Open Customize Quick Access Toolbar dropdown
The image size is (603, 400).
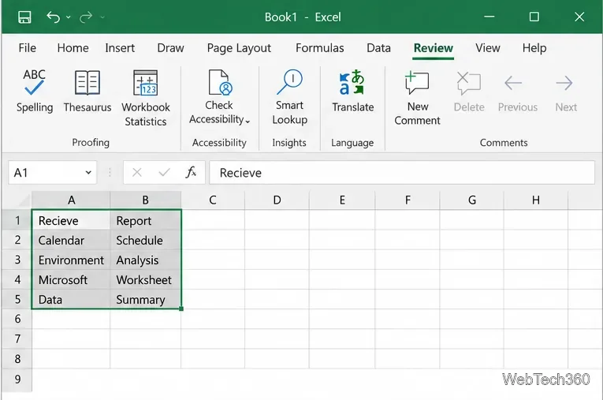coord(102,17)
